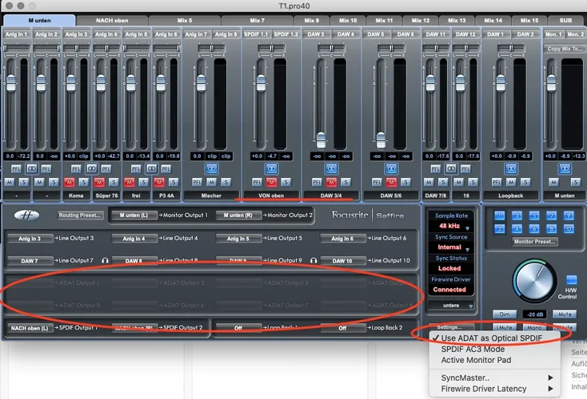Click the Routing Preset... button
Image resolution: width=587 pixels, height=399 pixels.
coord(80,215)
